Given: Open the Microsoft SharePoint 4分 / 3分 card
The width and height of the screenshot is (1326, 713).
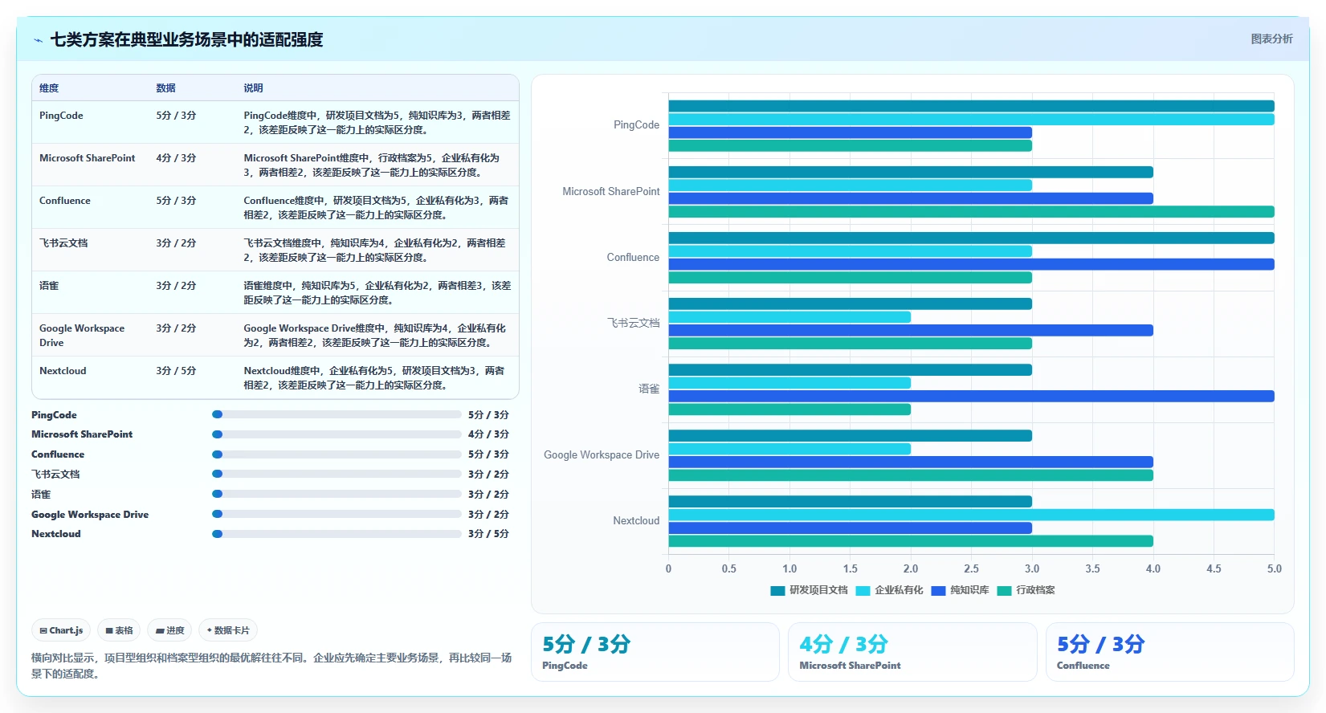Looking at the screenshot, I should click(x=912, y=652).
